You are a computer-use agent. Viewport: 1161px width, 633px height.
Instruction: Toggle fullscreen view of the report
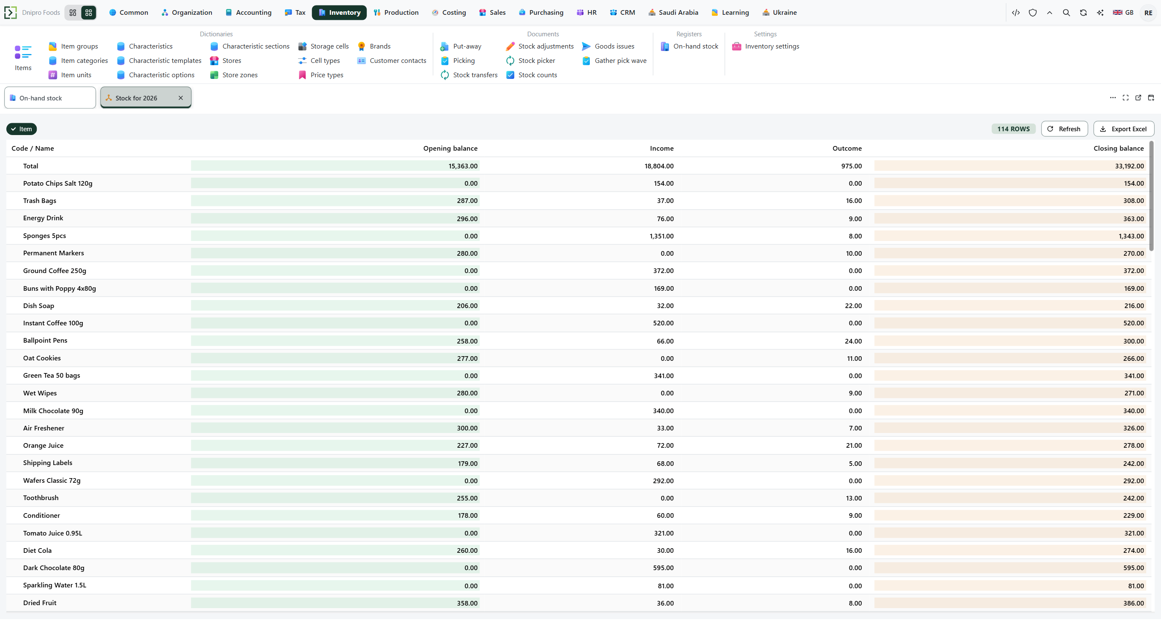point(1126,98)
